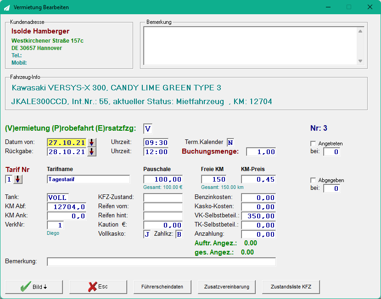This screenshot has height=299, width=381.
Task: Click the customer name Isolde Hamberger
Action: tap(40, 31)
